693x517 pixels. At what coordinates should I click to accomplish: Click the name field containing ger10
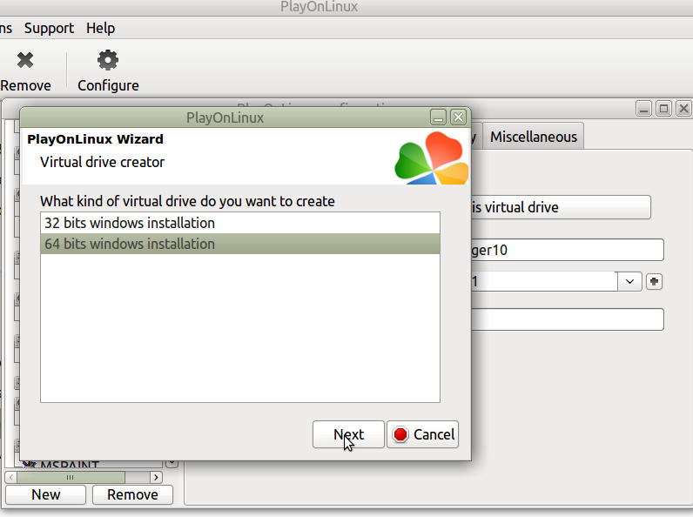click(568, 250)
